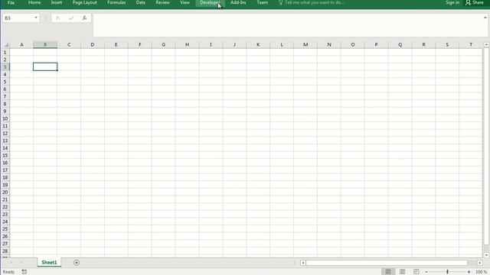Select column B header
Screen dimensions: 490x275
click(45, 45)
